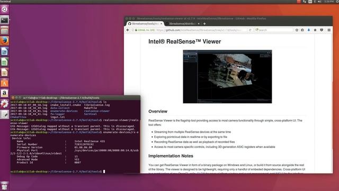The image size is (339, 191).
Task: Click 'Makefile' in the terminal listing
Action: click(x=91, y=108)
